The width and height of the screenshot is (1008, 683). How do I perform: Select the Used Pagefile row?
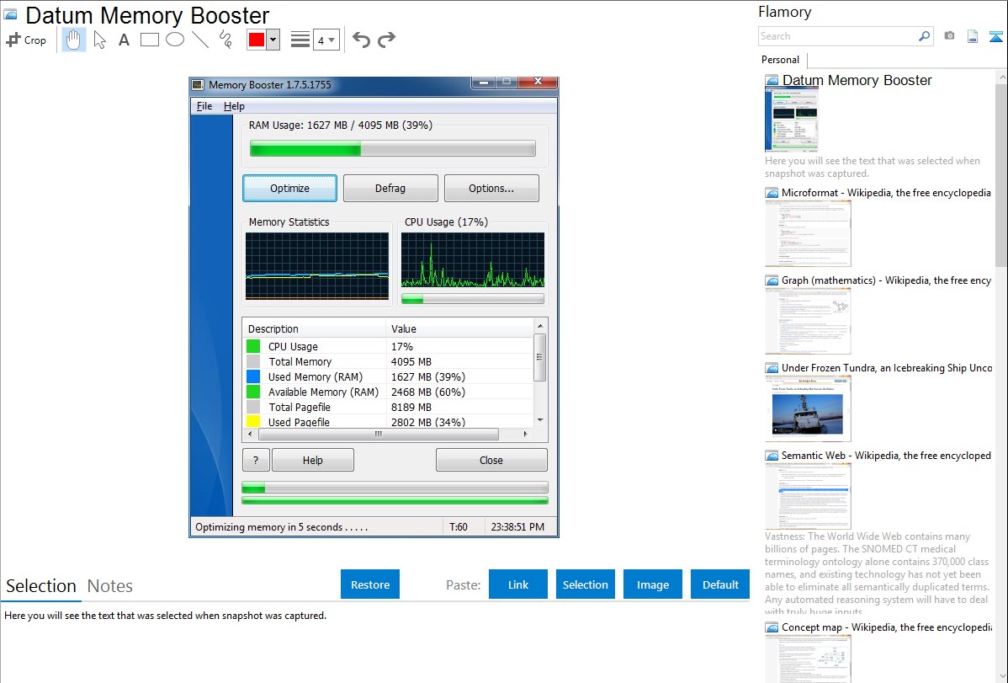(x=388, y=422)
